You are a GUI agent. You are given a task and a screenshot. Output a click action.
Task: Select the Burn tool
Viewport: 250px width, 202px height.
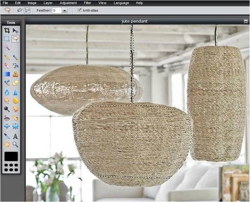(15, 109)
